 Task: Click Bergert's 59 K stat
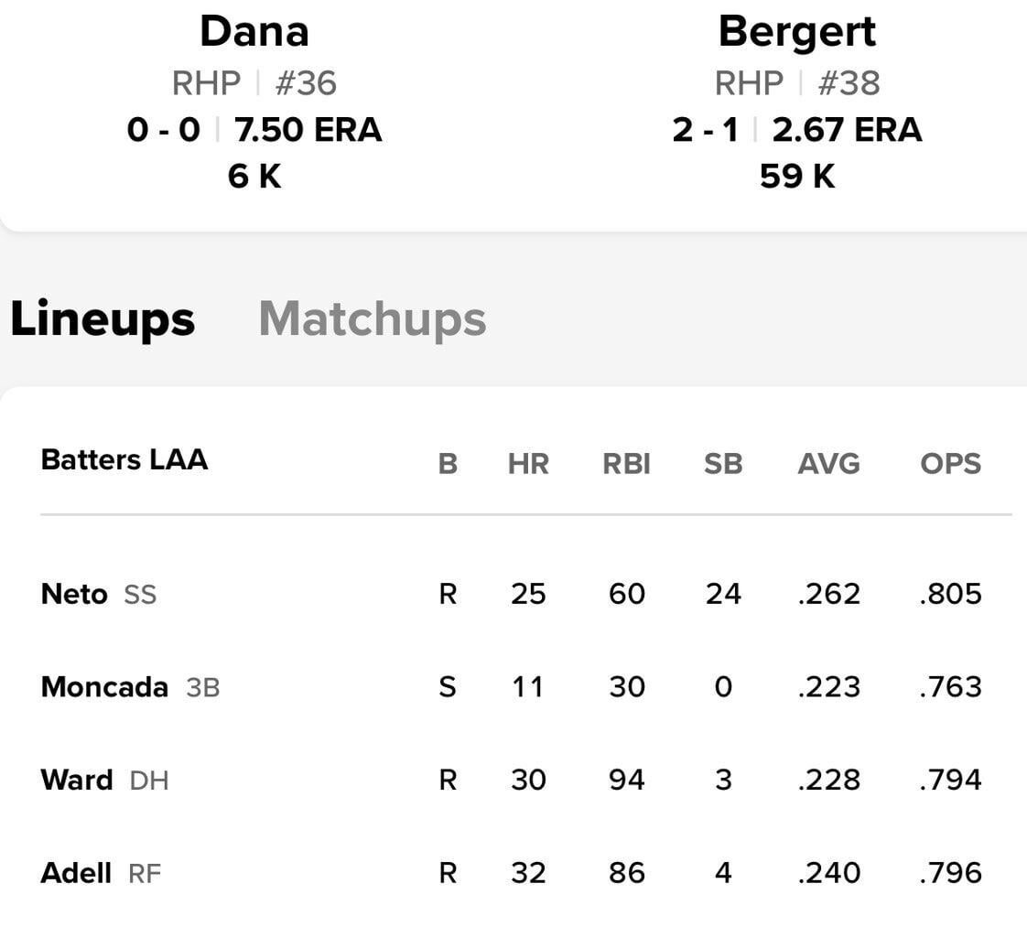click(x=797, y=177)
